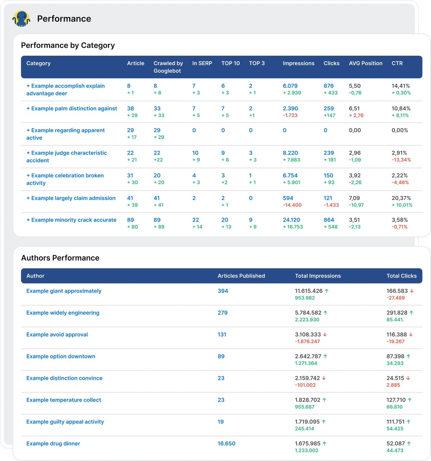Sort by the Impressions column header

(x=298, y=63)
